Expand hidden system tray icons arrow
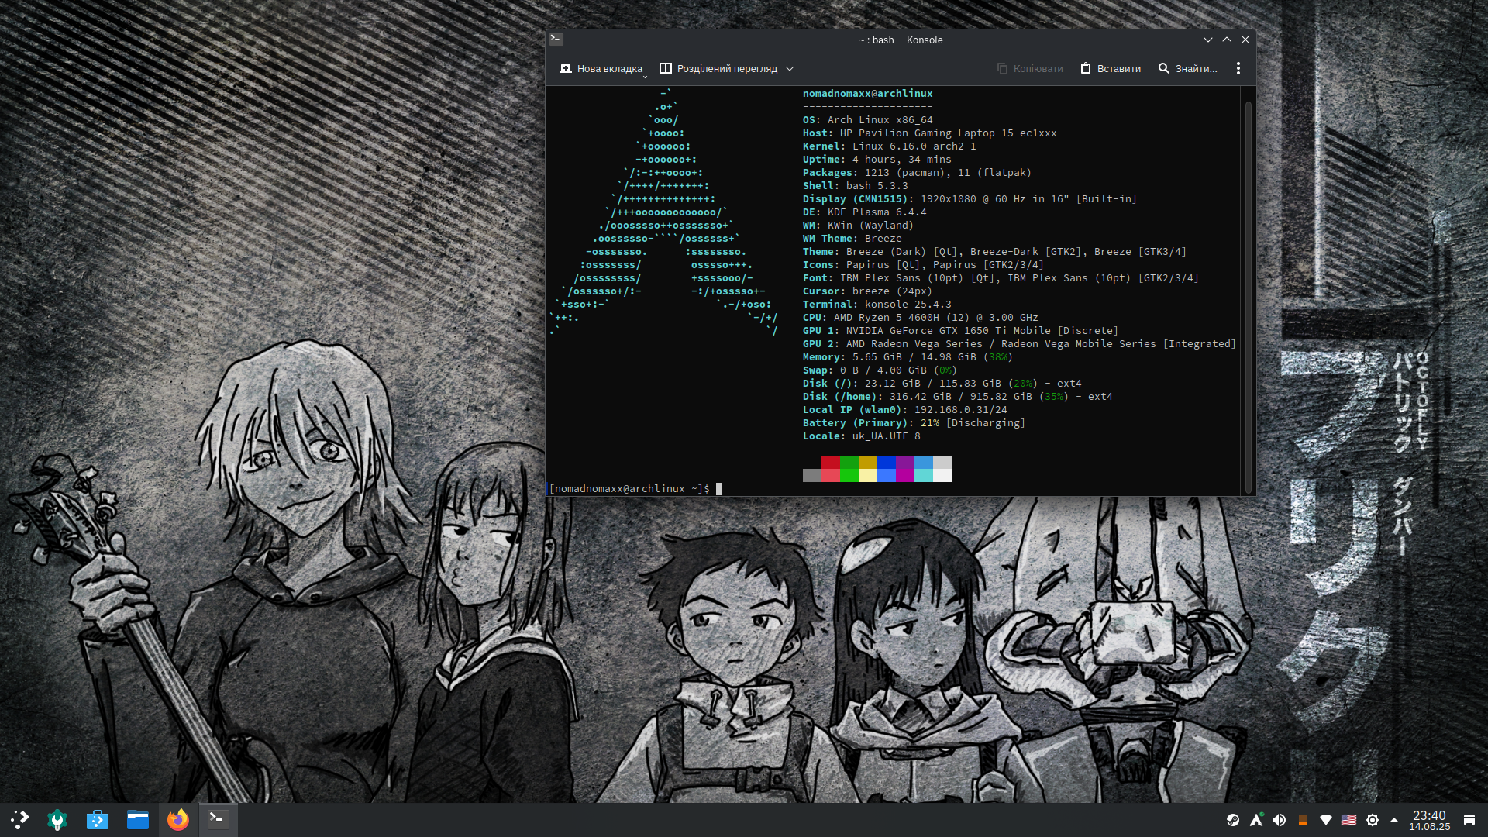Screen dimensions: 1488x837 (x=1394, y=820)
